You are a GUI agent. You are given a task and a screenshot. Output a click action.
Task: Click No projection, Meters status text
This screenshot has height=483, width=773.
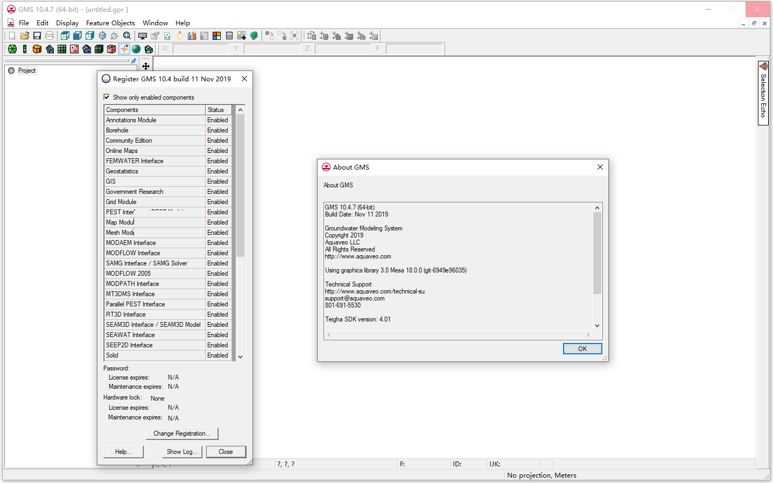click(x=542, y=475)
